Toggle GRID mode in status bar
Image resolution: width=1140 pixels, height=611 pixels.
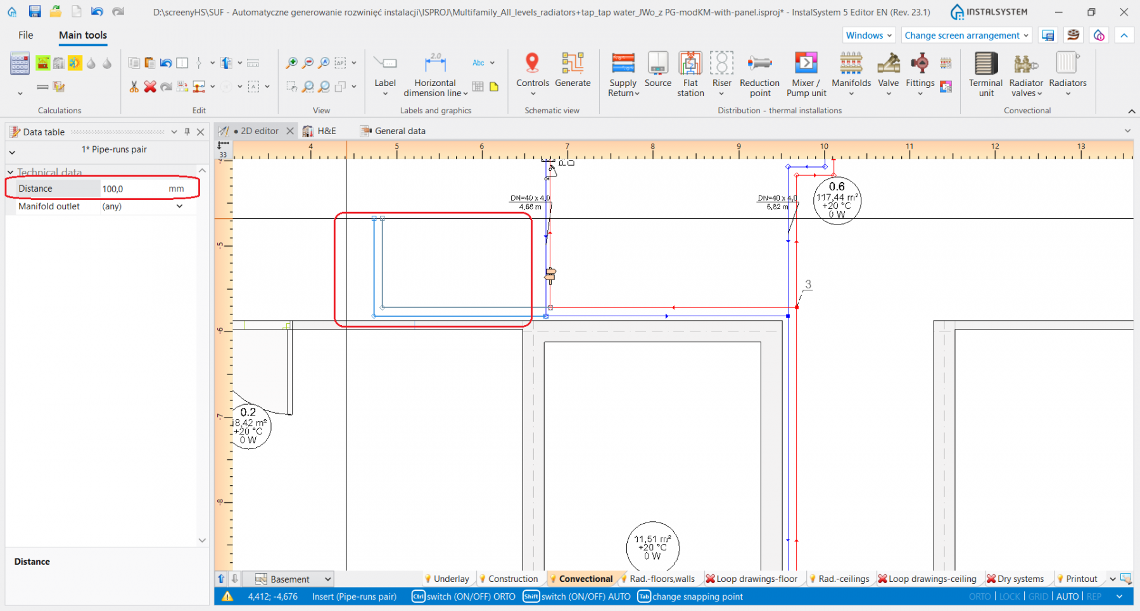[1038, 596]
